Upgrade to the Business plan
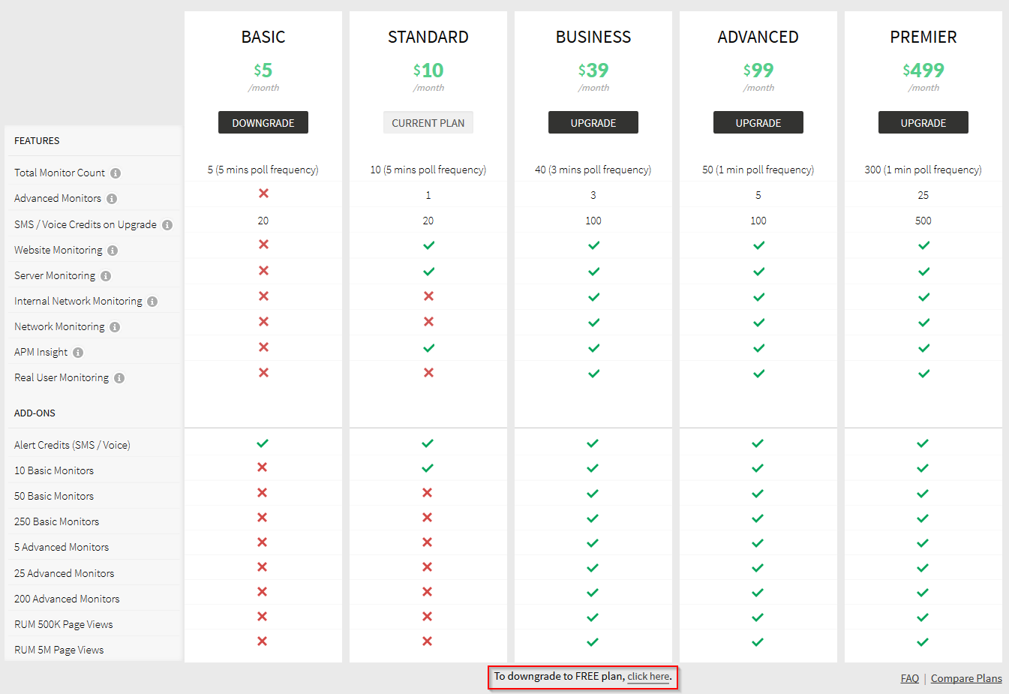This screenshot has height=694, width=1009. (593, 123)
